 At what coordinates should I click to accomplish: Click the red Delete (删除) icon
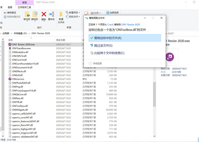pos(44,14)
